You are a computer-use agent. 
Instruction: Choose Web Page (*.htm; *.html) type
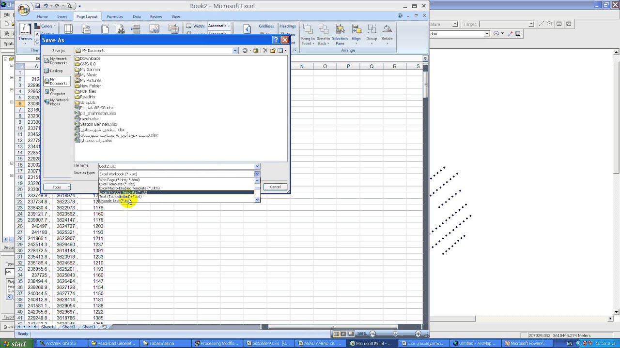click(177, 180)
